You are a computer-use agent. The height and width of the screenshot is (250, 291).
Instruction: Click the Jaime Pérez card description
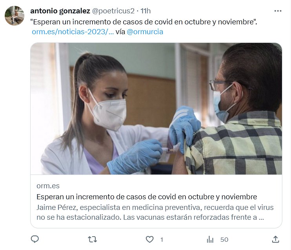(155, 212)
